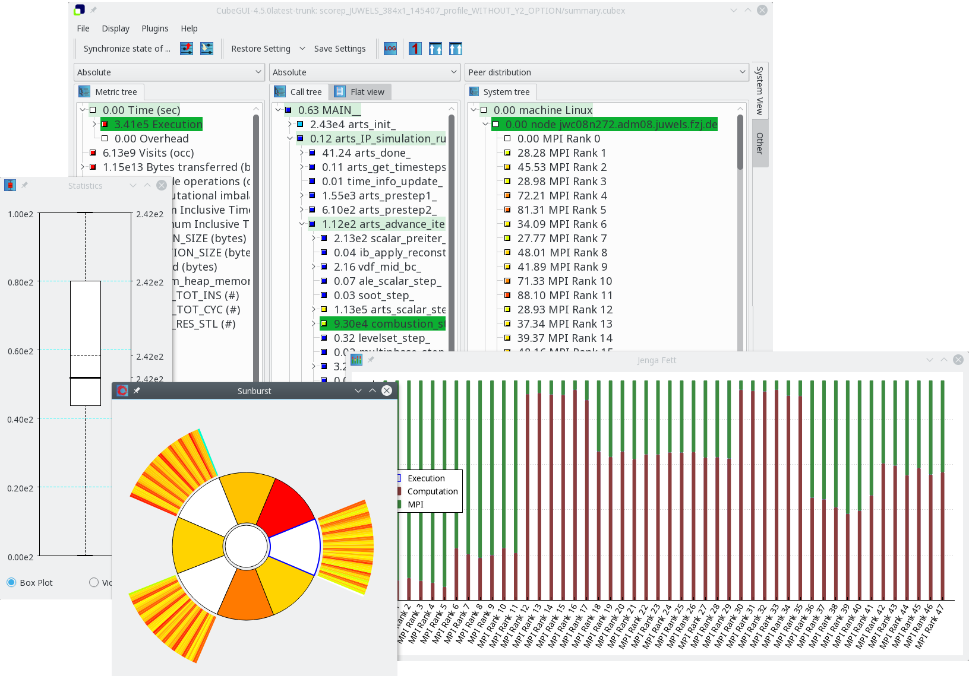Expand the 3.41e5 Execution metric node
Screen dimensions: 969x676
click(x=94, y=124)
